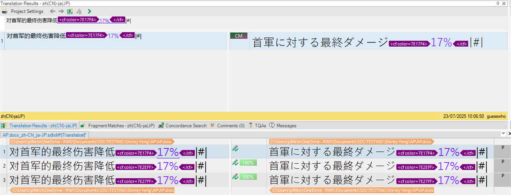The width and height of the screenshot is (511, 195).
Task: Click the 100% match badge of segment 2
Action: 248,162
